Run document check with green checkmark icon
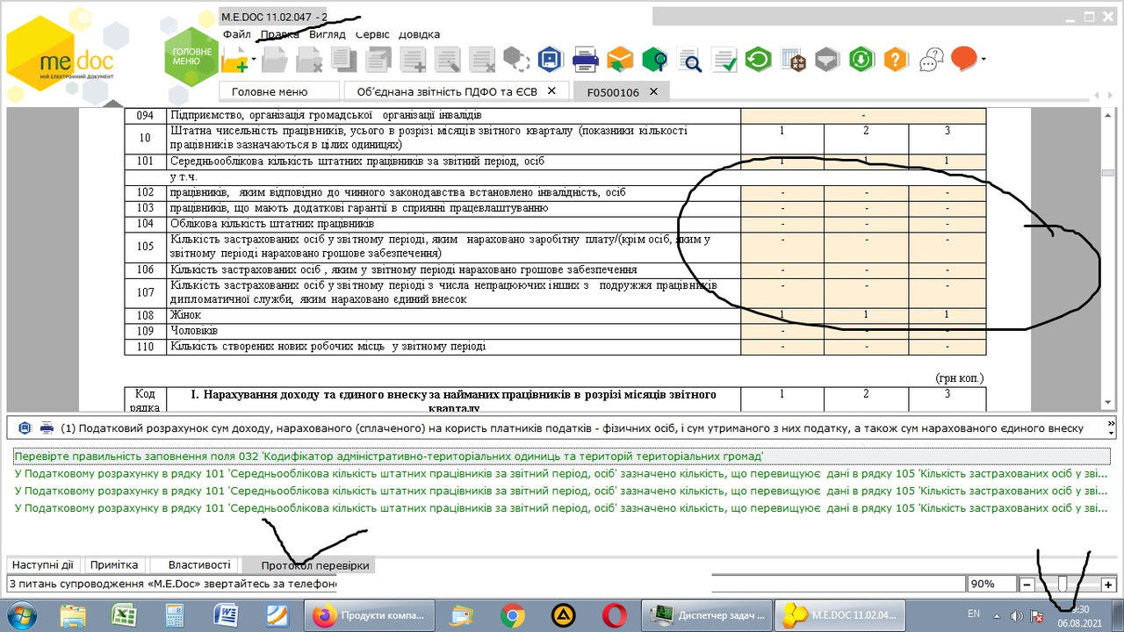The height and width of the screenshot is (632, 1124). pyautogui.click(x=724, y=60)
